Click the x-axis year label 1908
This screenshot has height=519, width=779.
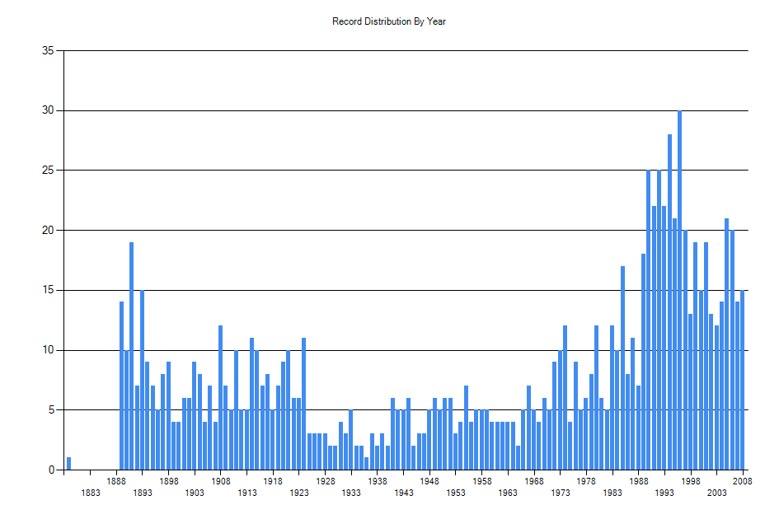[x=221, y=481]
